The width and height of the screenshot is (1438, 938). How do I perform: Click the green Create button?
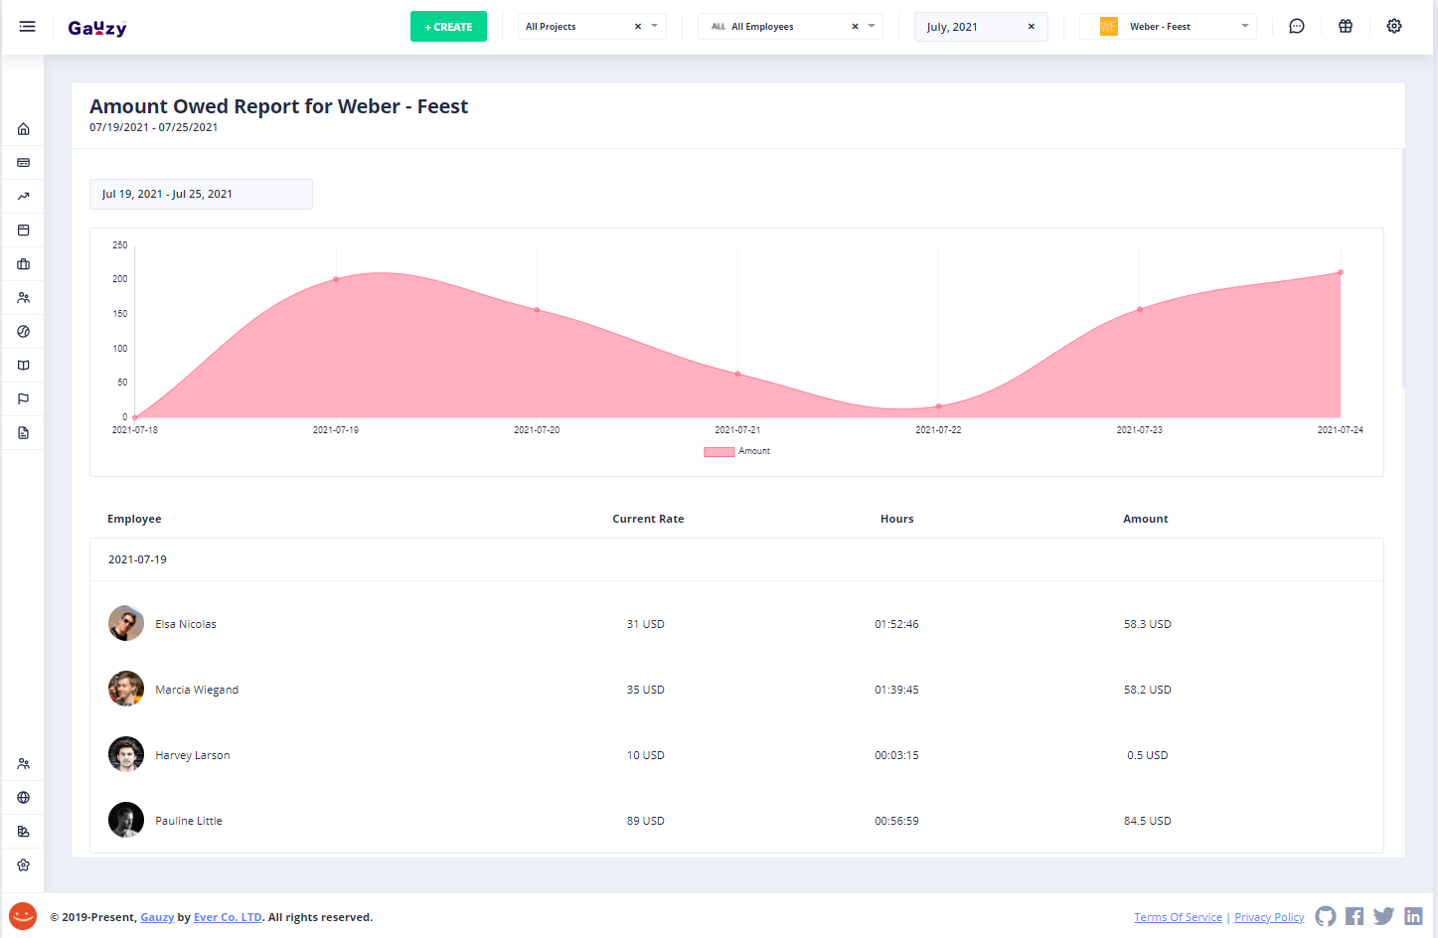click(x=448, y=27)
